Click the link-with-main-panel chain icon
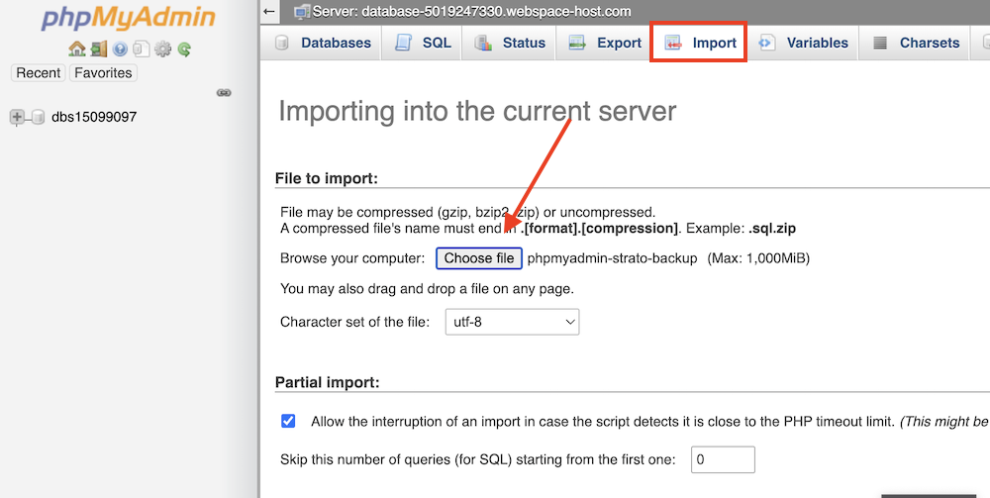Screen dimensions: 990x498 (x=224, y=93)
